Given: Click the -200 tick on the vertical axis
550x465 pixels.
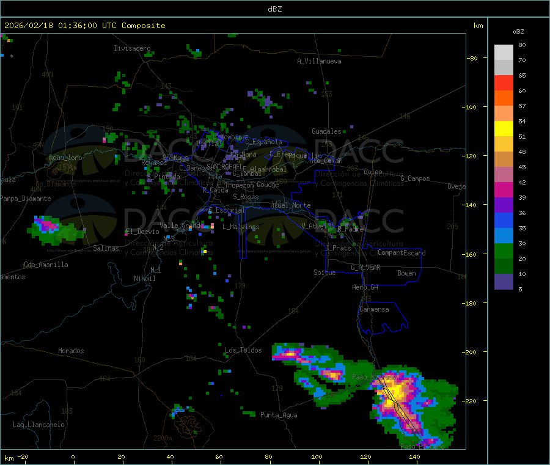Looking at the screenshot, I should point(469,352).
